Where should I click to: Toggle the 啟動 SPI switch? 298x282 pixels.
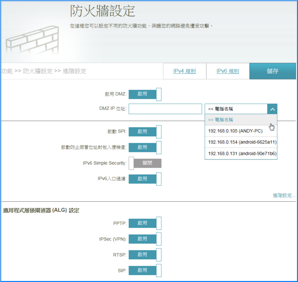(145, 132)
